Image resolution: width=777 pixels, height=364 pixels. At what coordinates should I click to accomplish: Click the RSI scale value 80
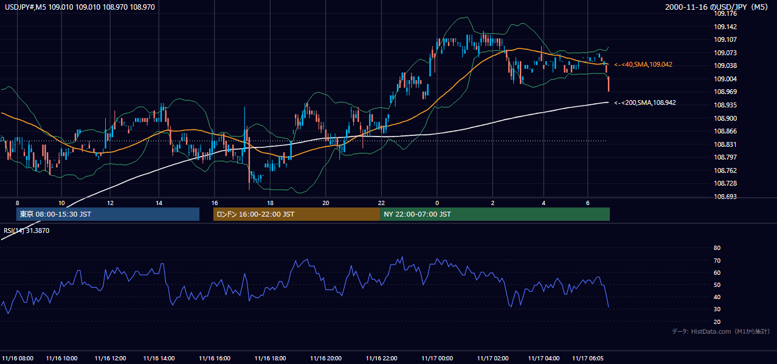coord(717,248)
